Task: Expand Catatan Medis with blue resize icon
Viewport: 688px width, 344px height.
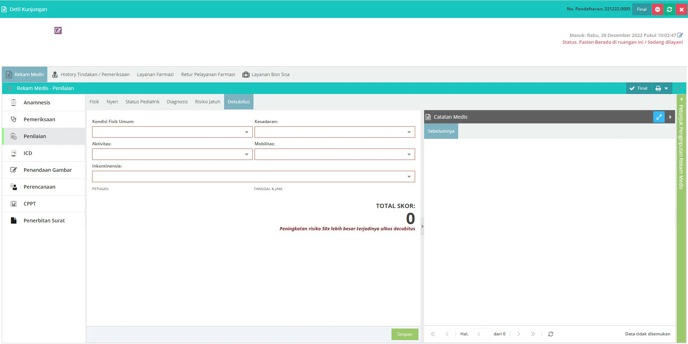Action: click(659, 117)
